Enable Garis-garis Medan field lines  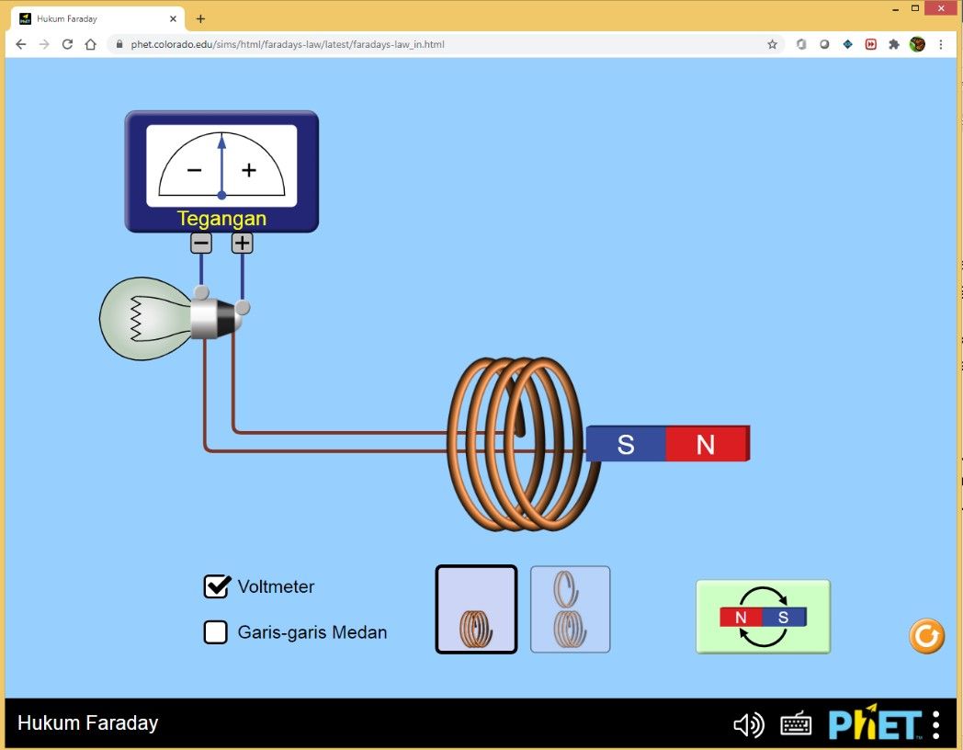(216, 631)
